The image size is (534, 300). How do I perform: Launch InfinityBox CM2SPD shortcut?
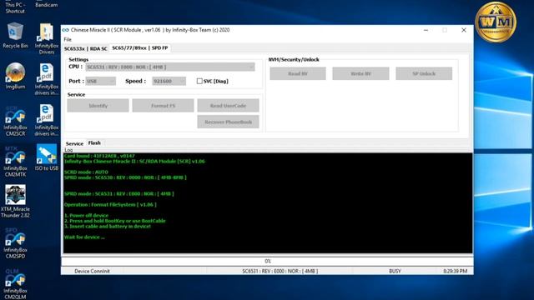(x=15, y=243)
